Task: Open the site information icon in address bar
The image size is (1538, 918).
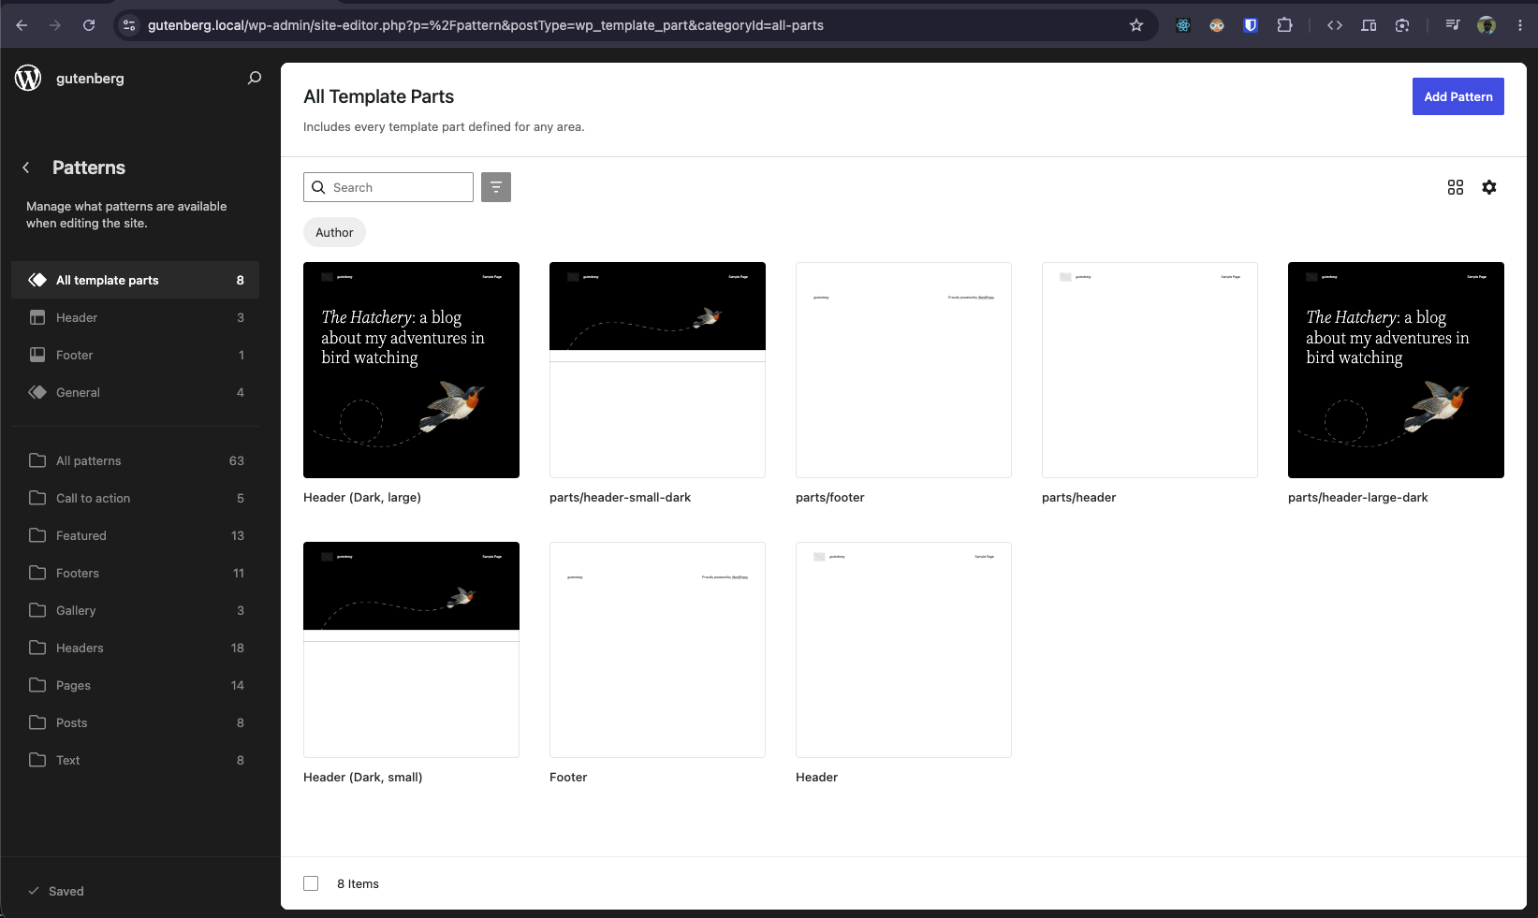Action: (129, 25)
